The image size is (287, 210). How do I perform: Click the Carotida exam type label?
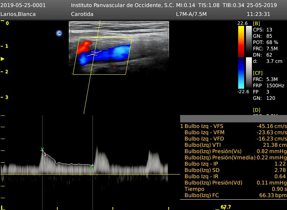[82, 14]
